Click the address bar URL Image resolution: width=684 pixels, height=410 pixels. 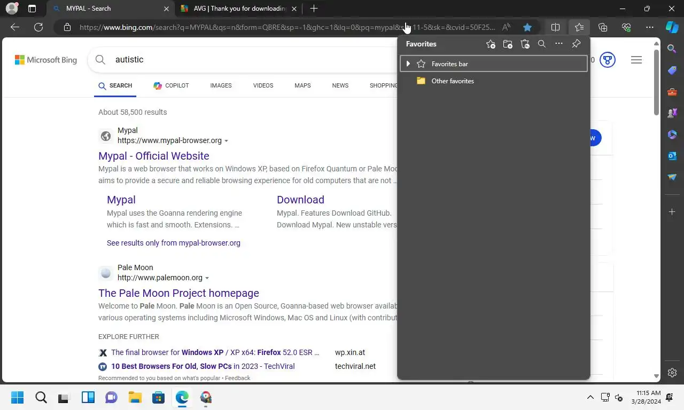[x=287, y=27]
